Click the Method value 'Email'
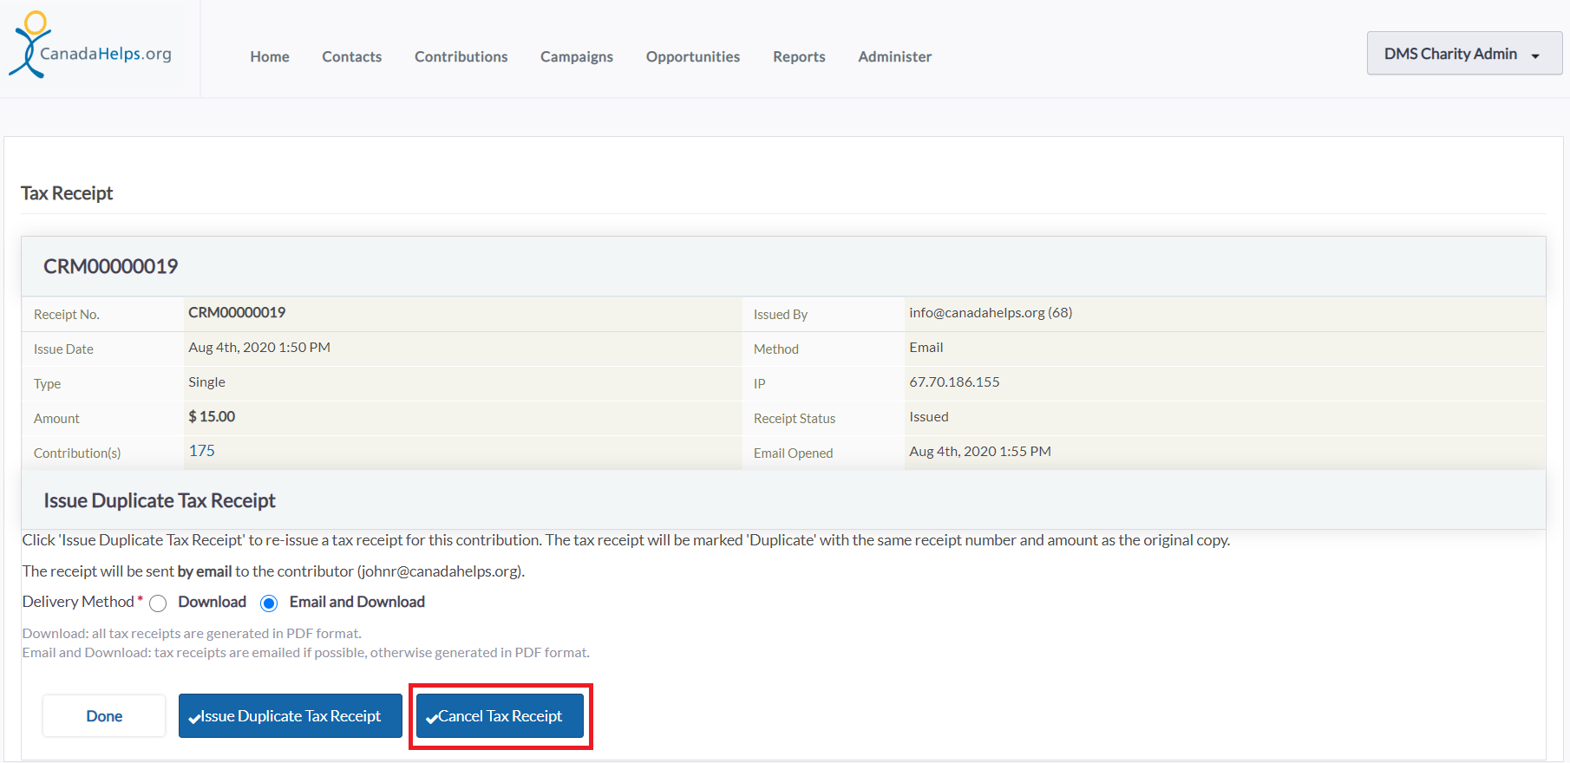 click(926, 347)
